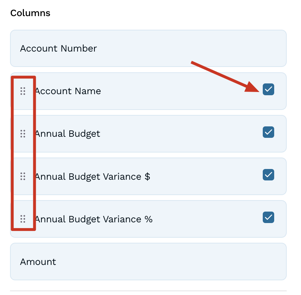Viewport: 301px width, 295px height.
Task: Click drag handle for Annual Budget Variance %
Action: click(x=23, y=219)
